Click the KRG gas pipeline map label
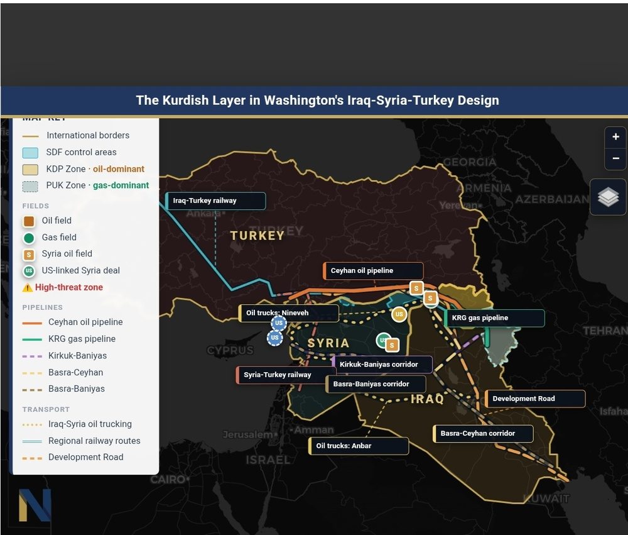Viewport: 628px width, 535px height. click(x=494, y=318)
